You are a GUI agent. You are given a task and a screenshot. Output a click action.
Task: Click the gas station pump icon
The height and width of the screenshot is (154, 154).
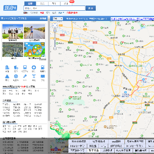43,68
